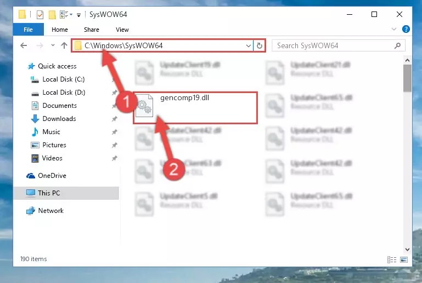Click the Videos pin icon
This screenshot has width=422, height=283.
click(114, 158)
